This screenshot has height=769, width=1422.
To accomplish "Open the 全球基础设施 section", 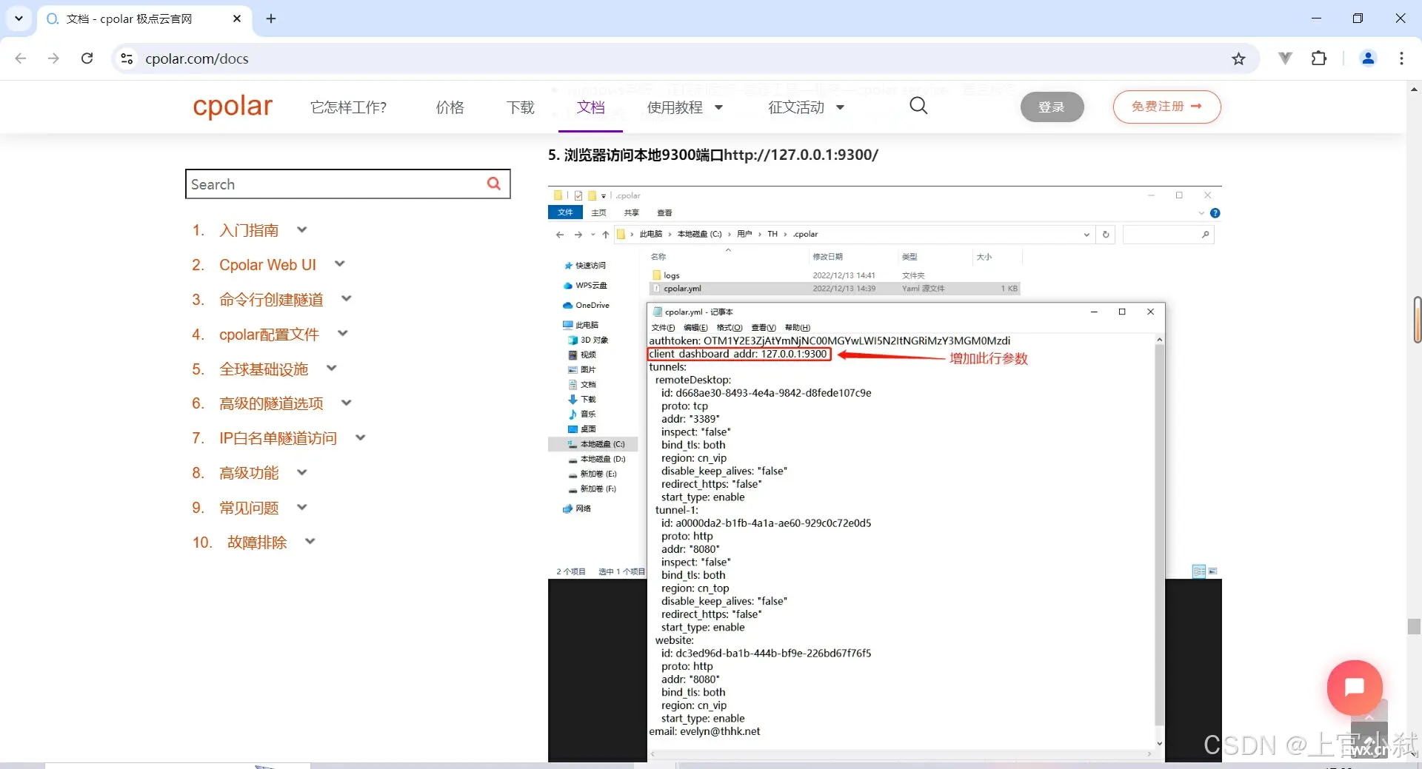I will coord(264,369).
